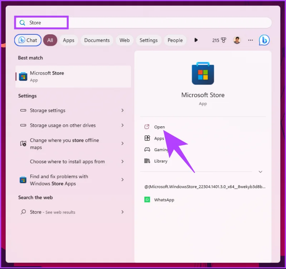This screenshot has width=286, height=269.
Task: Switch to the Settings filter tab
Action: pos(148,40)
